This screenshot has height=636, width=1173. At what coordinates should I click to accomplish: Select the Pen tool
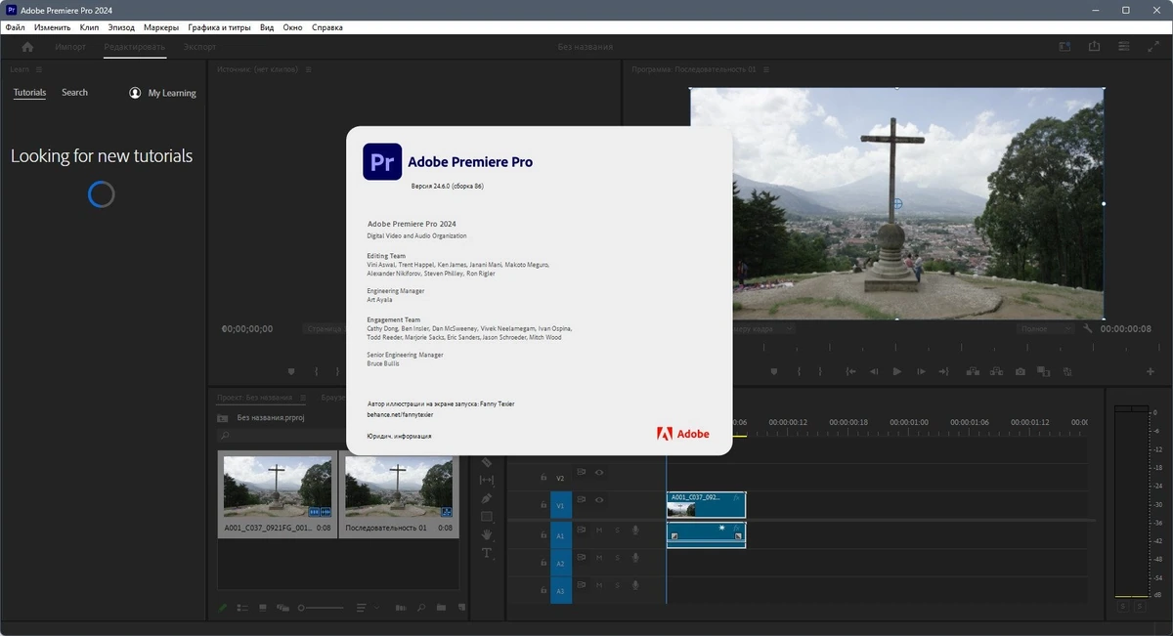(486, 498)
